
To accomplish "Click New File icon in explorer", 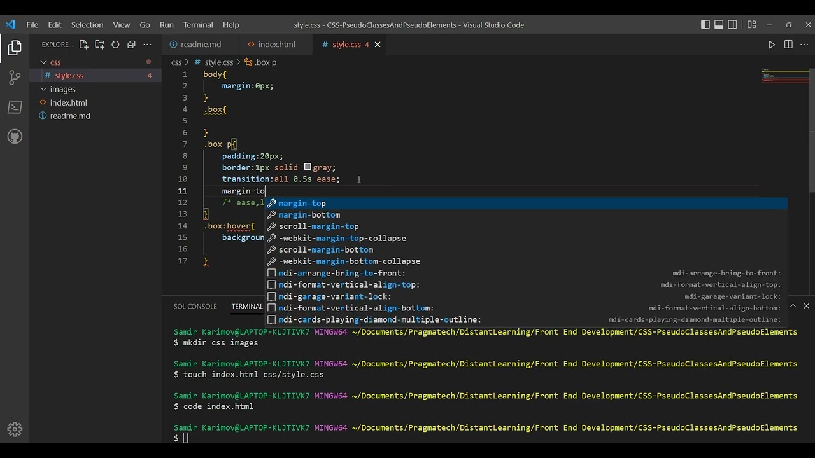I will (84, 45).
